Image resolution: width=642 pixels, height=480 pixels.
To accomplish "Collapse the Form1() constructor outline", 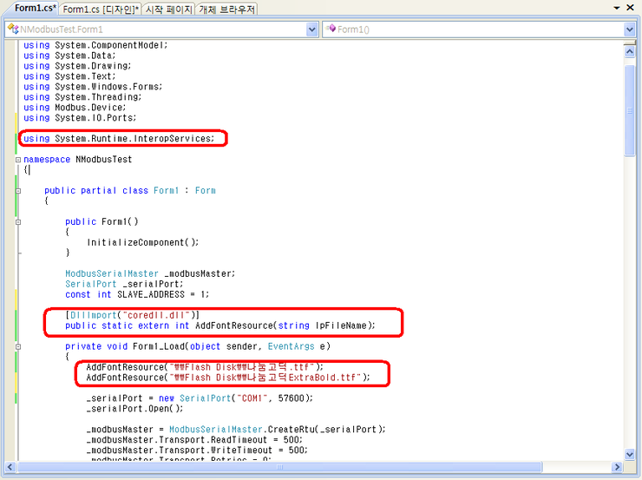I will click(18, 221).
